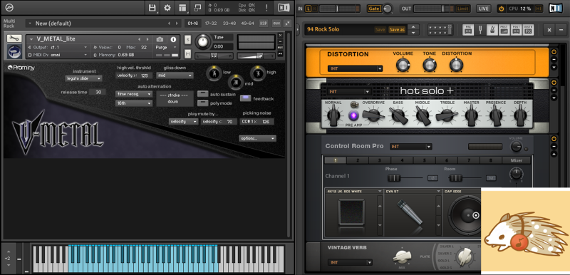Image resolution: width=570 pixels, height=275 pixels.
Task: Toggle the feedback switch in V-Metal
Action: pyautogui.click(x=246, y=98)
